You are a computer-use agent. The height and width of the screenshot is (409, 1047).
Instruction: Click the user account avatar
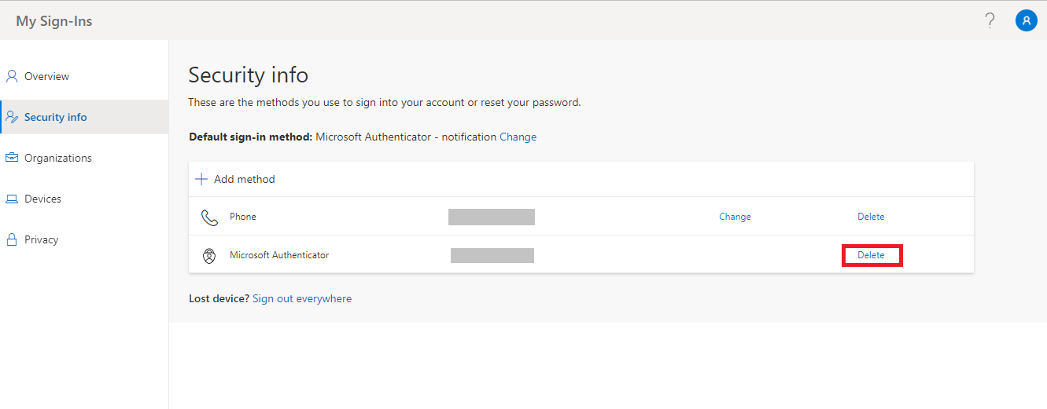click(1026, 21)
